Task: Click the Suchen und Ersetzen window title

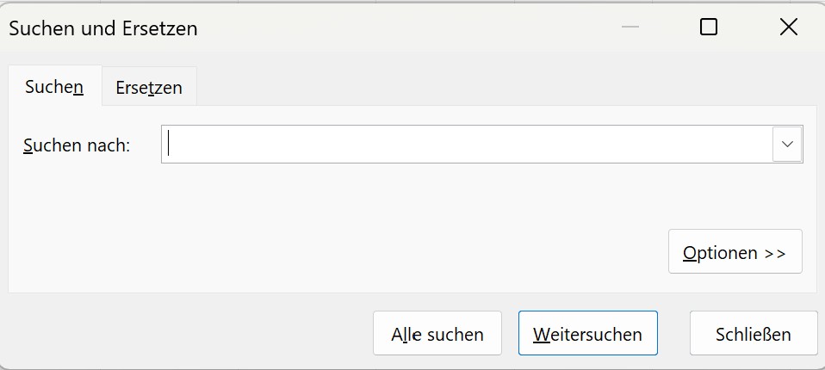Action: pos(103,28)
